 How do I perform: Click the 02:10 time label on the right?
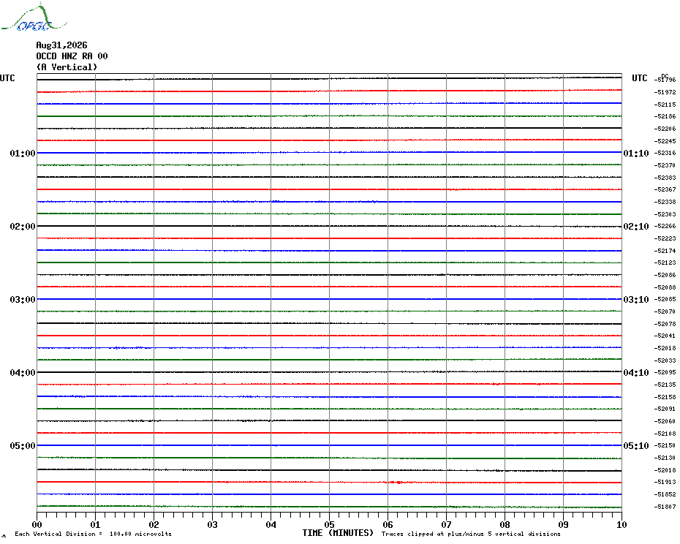tap(636, 227)
